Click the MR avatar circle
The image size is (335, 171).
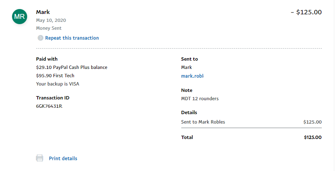(x=19, y=17)
